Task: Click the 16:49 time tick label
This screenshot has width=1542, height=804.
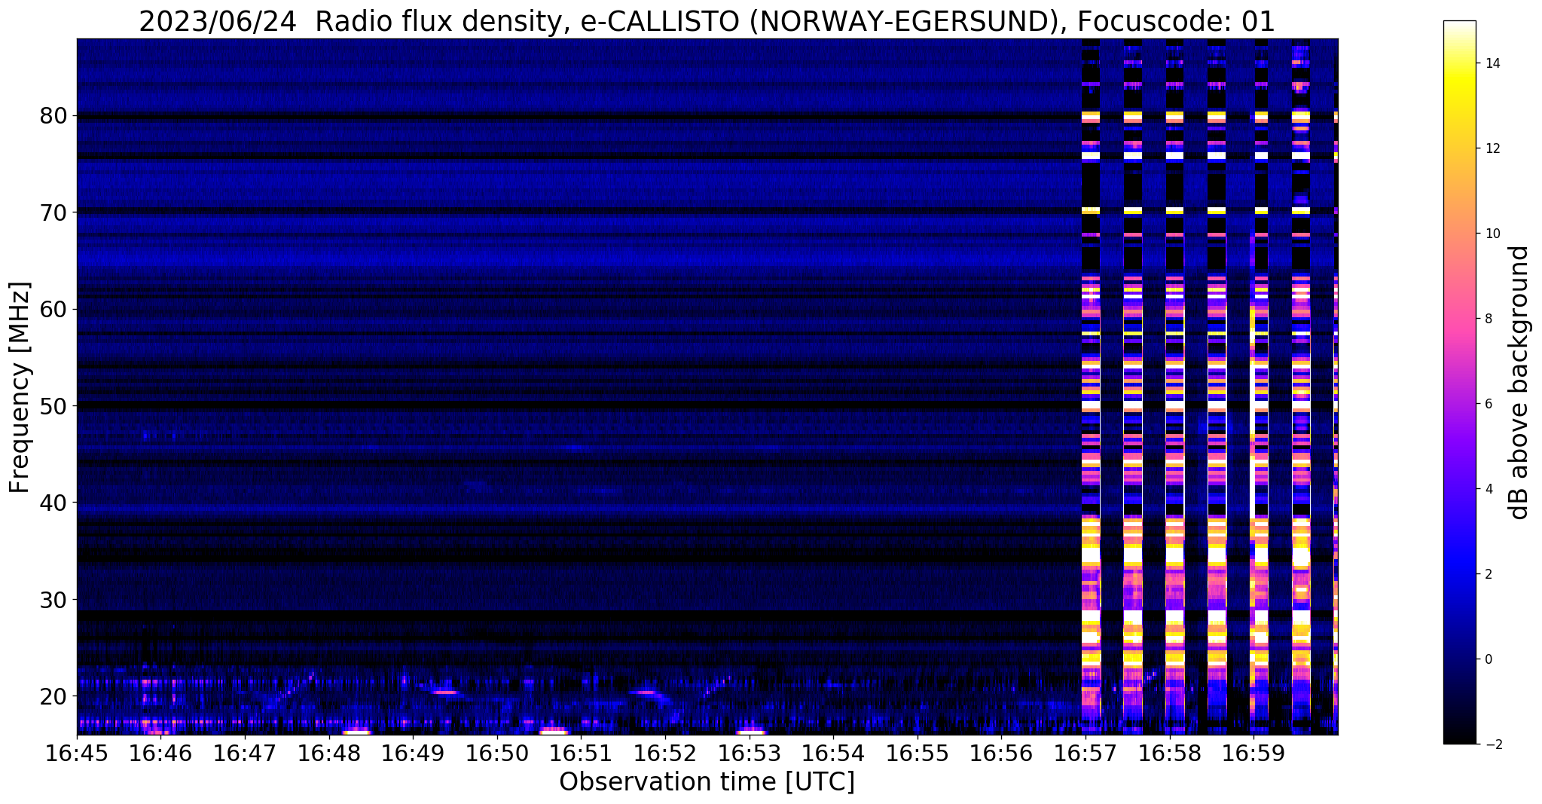Action: pyautogui.click(x=413, y=754)
